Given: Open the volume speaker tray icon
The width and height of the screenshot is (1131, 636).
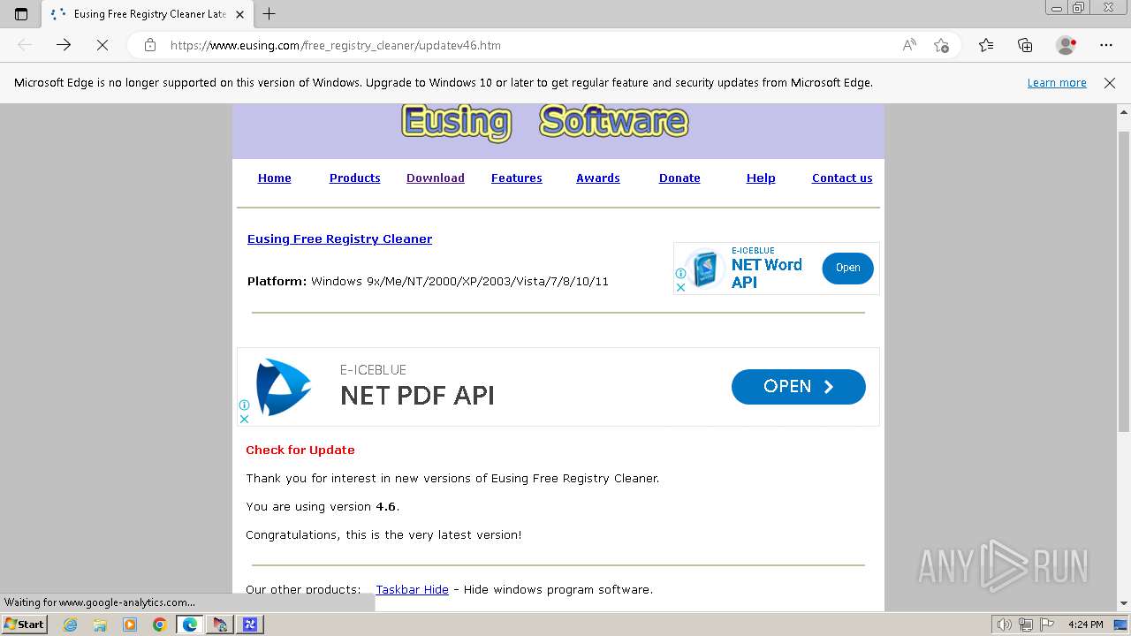Looking at the screenshot, I should pos(1004,625).
